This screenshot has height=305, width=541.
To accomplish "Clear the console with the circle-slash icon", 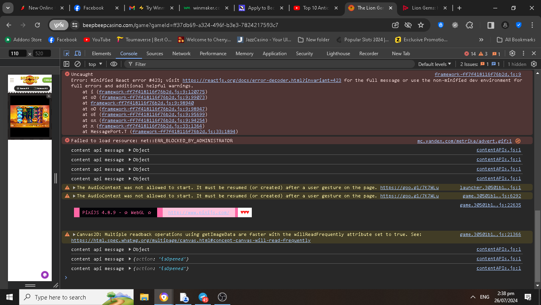I will coord(78,64).
